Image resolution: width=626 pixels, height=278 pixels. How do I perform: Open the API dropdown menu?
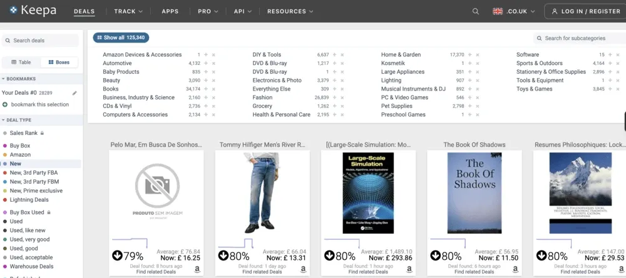(x=243, y=11)
